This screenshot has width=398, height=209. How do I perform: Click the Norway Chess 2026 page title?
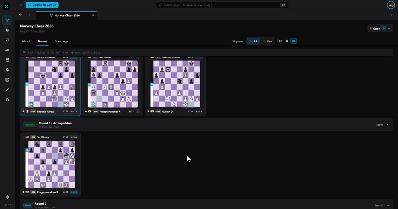[36, 26]
